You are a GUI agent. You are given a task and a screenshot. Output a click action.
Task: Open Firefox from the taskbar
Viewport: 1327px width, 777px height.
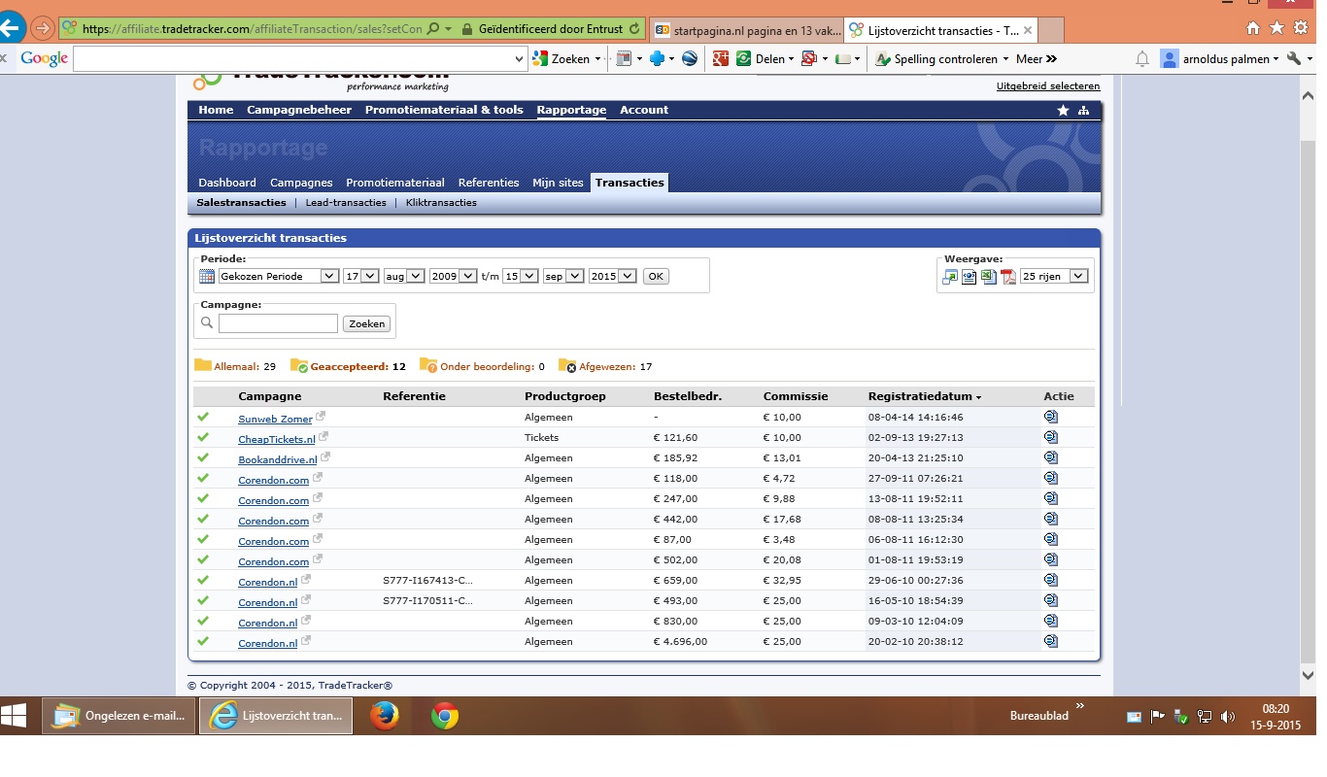pos(385,717)
